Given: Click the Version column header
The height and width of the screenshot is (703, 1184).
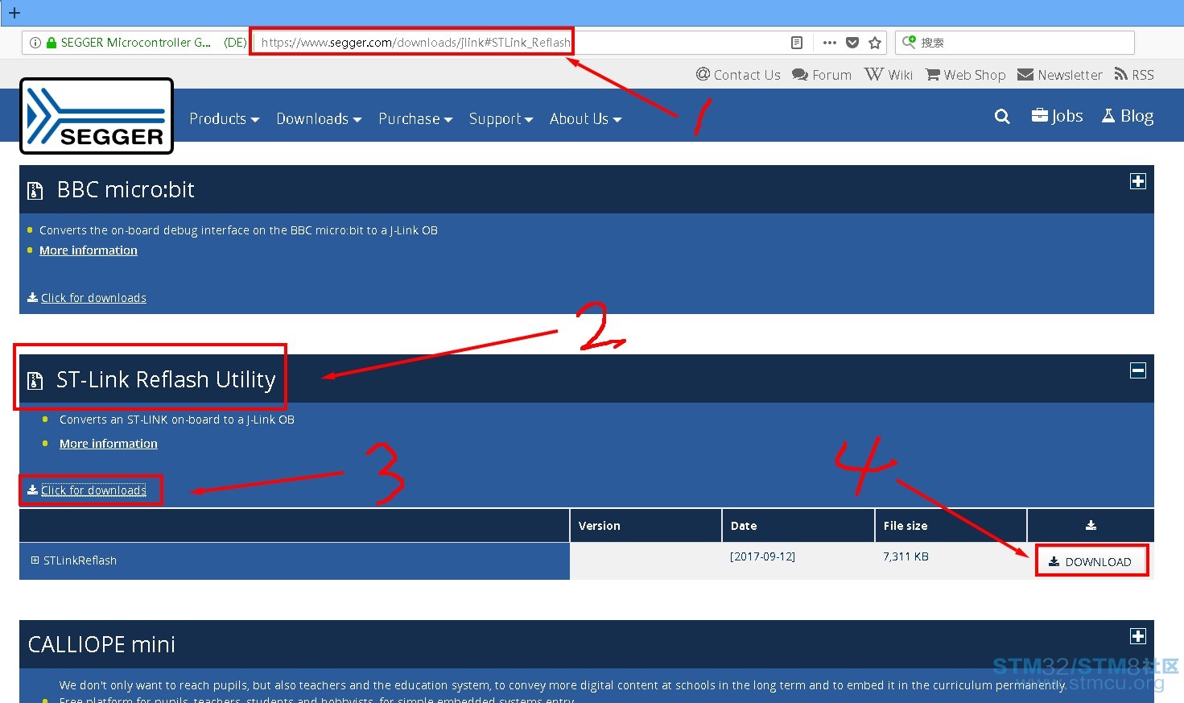Looking at the screenshot, I should coord(600,526).
